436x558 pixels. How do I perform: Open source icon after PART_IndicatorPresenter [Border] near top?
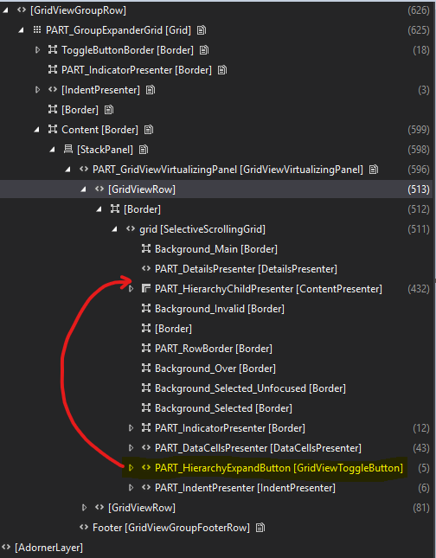click(x=222, y=70)
